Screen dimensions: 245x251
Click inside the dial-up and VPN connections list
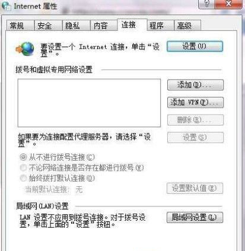pos(89,103)
